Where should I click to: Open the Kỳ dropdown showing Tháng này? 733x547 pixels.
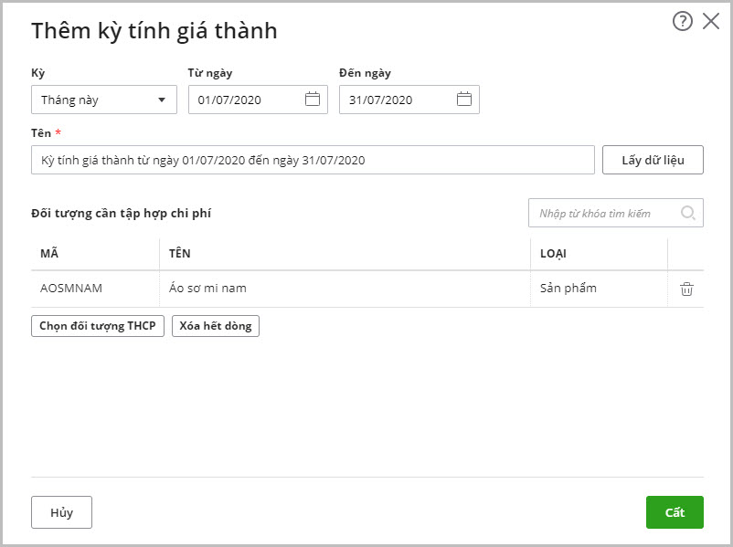tap(103, 100)
